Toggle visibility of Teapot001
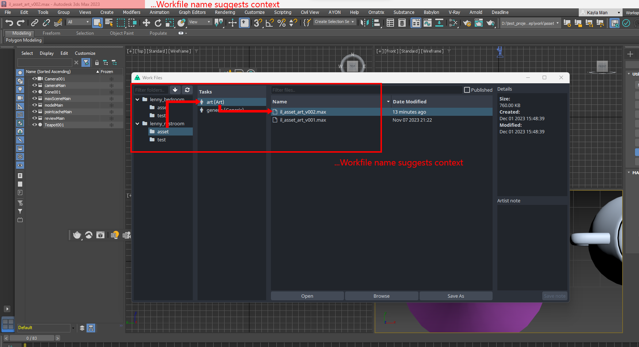 pyautogui.click(x=35, y=125)
